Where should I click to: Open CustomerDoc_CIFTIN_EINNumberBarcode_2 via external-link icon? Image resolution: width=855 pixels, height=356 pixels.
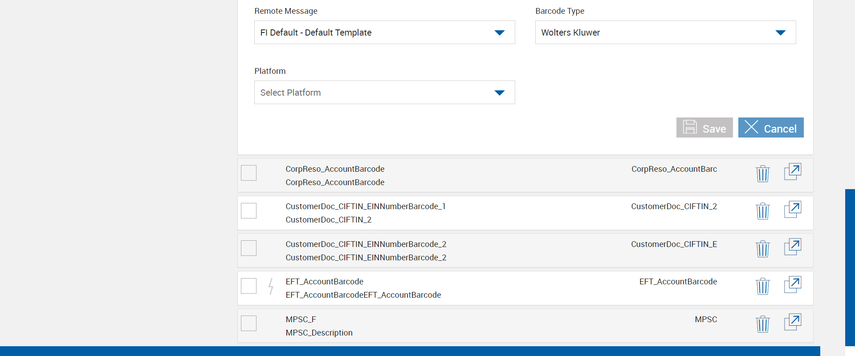click(x=792, y=247)
